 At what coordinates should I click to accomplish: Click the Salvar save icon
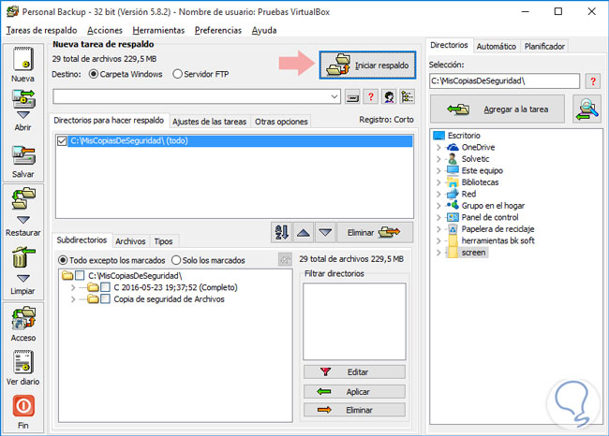23,155
